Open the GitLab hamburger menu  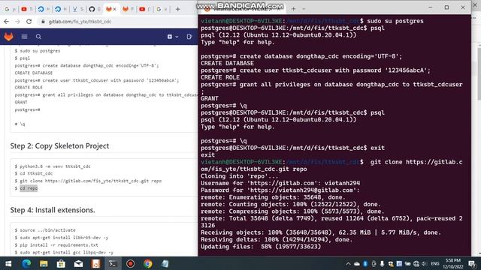coord(24,37)
